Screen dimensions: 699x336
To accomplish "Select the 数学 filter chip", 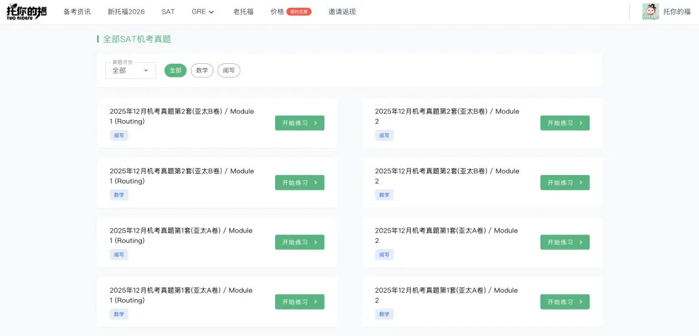I will [x=202, y=70].
